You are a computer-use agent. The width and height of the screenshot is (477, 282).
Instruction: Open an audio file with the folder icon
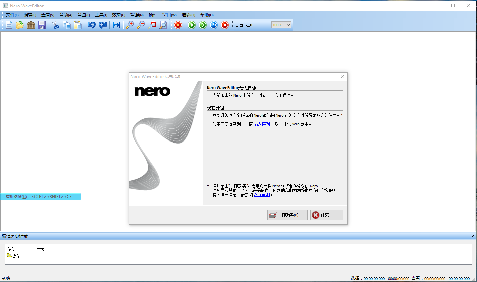(x=20, y=25)
